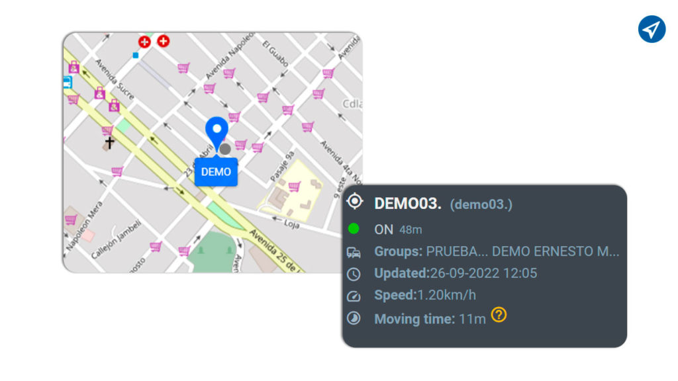678x381 pixels.
Task: Click the Speed:1.20km/h value
Action: click(x=425, y=296)
